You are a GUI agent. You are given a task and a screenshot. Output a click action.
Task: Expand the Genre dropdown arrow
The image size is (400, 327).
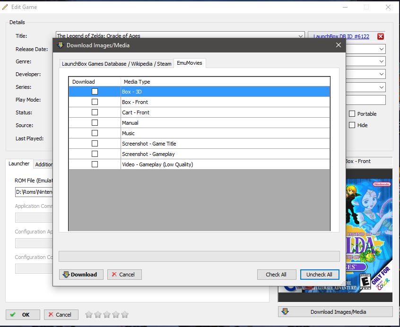tap(382, 61)
